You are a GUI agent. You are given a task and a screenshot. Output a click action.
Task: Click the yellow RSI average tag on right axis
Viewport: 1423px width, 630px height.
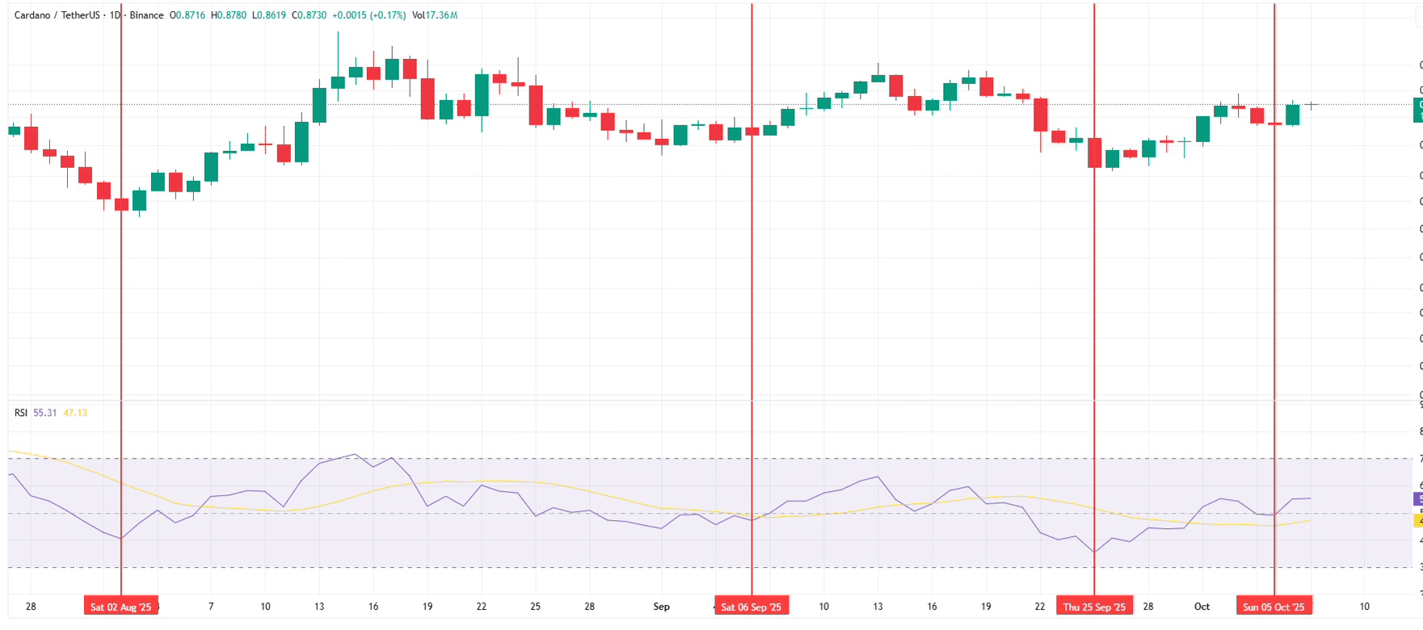[x=1417, y=521]
